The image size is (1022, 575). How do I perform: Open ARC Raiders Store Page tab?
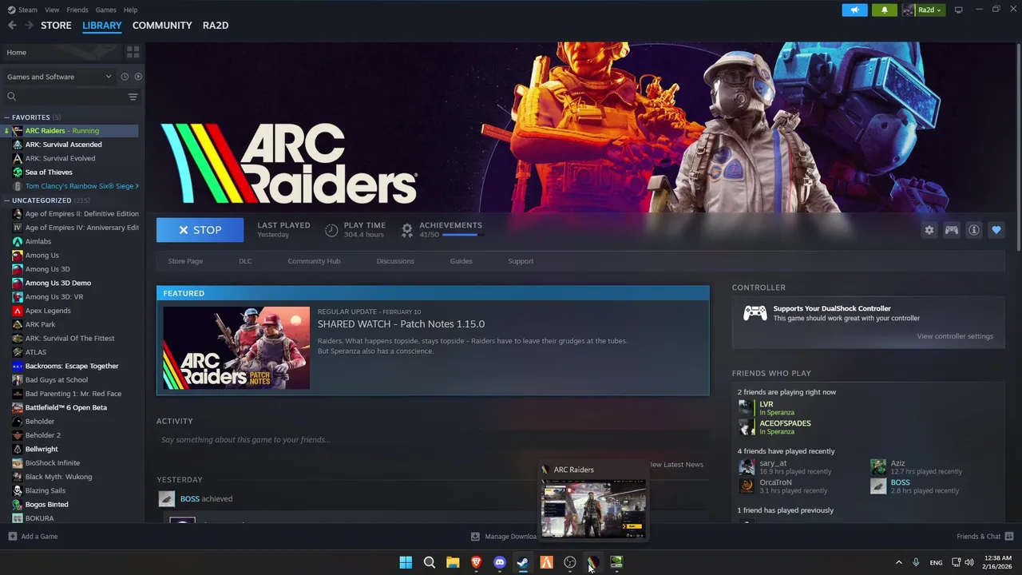click(x=185, y=261)
